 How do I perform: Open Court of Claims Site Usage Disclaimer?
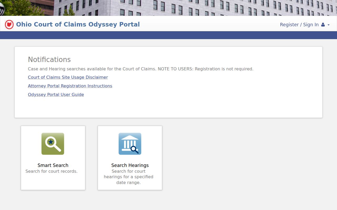68,77
